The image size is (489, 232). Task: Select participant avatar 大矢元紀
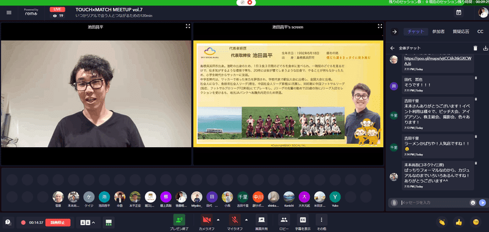pyautogui.click(x=304, y=197)
